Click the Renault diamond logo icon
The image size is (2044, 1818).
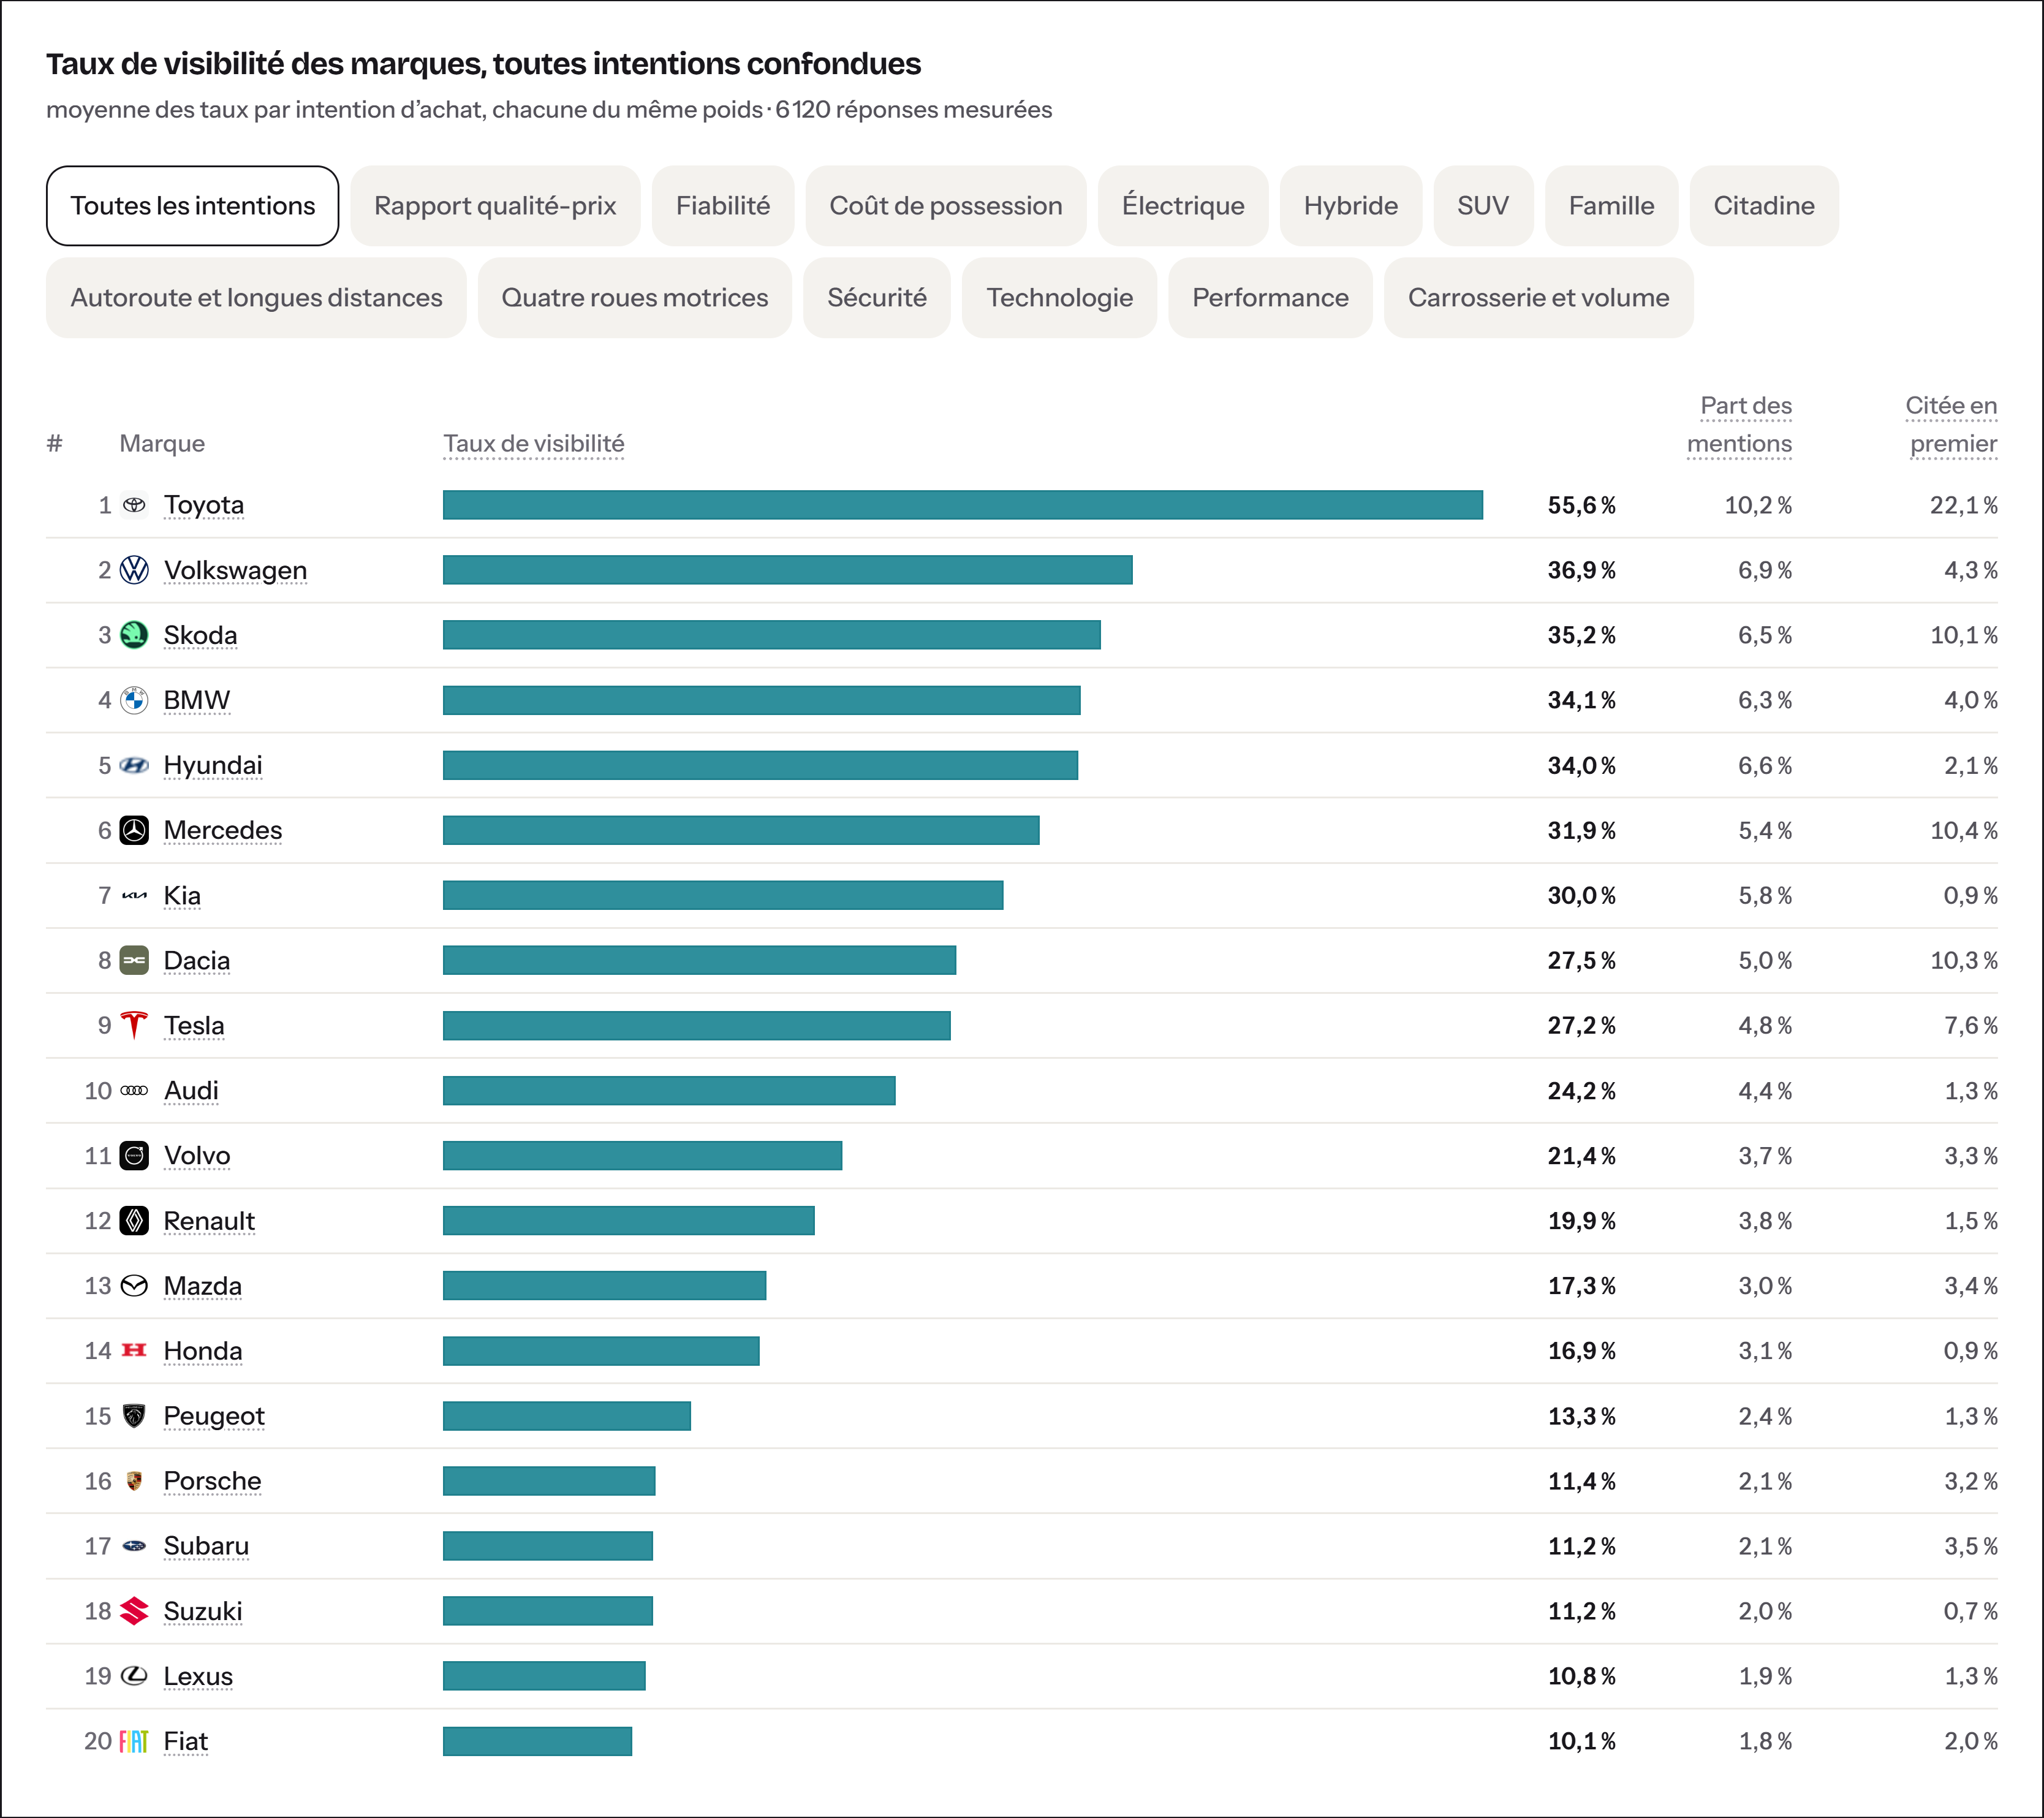tap(134, 1221)
